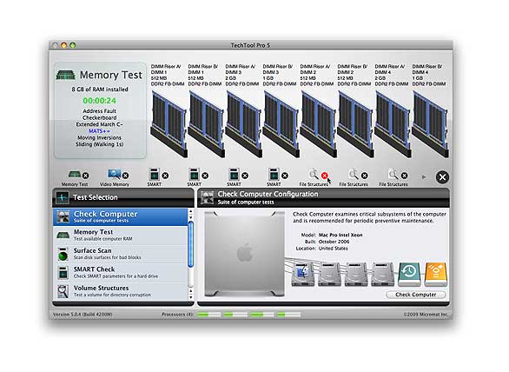The image size is (509, 372).
Task: Select the Check Computer row in Test Selection
Action: pos(120,217)
